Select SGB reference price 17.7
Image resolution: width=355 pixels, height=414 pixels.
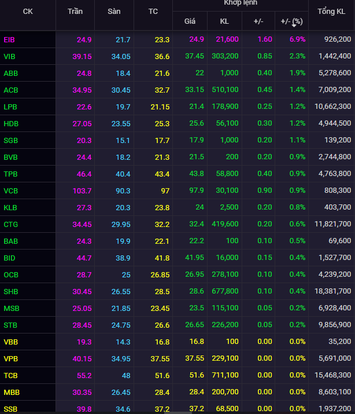pyautogui.click(x=162, y=141)
